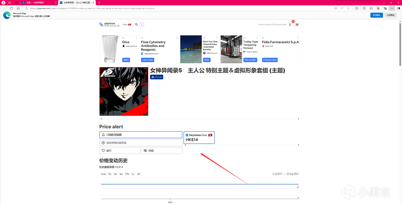Image resolution: width=402 pixels, height=205 pixels.
Task: Dismiss prompt with 以后再说 button
Action: 390,15
